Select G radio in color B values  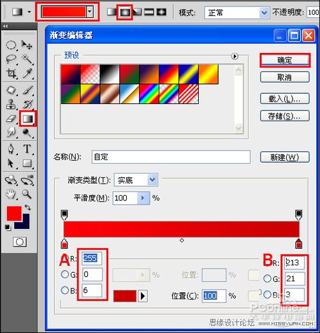267,278
